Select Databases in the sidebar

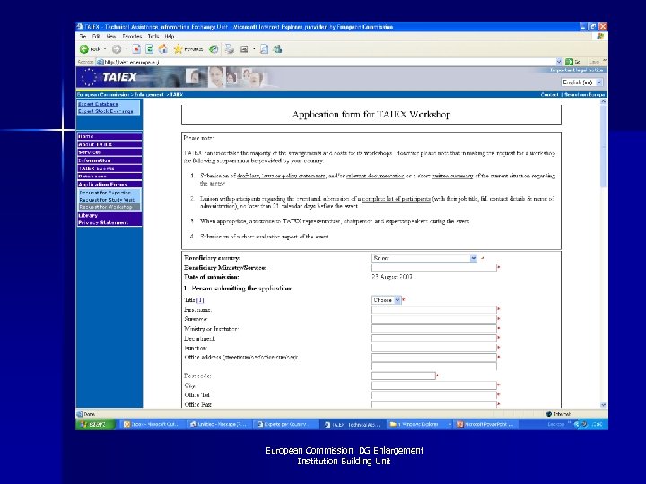109,177
